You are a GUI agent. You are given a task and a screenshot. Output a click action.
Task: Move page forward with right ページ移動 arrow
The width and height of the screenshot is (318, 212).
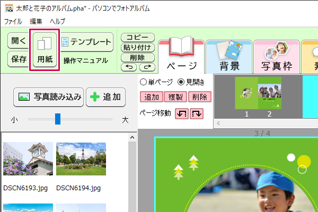click(197, 113)
